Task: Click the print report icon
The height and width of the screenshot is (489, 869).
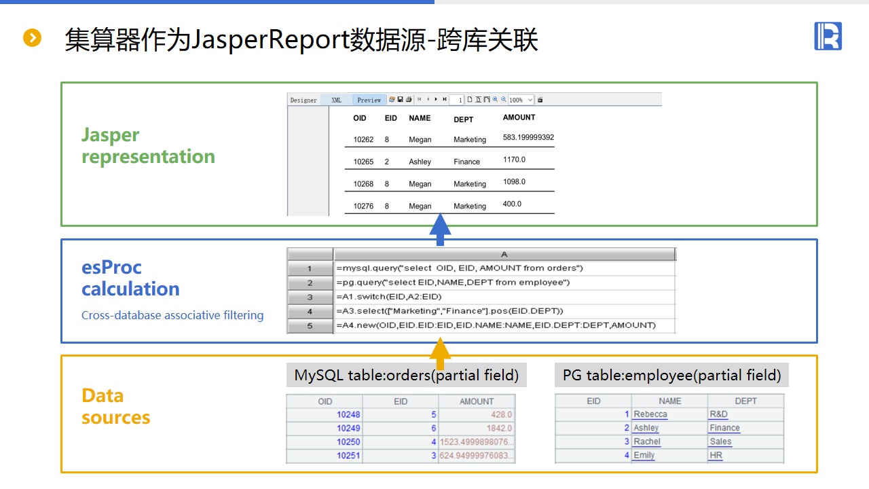Action: pyautogui.click(x=409, y=100)
